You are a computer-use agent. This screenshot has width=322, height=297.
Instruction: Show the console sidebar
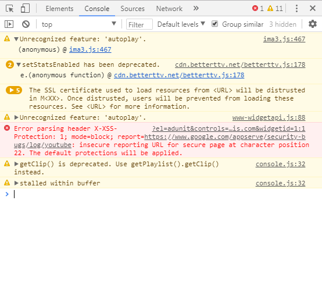(x=9, y=24)
